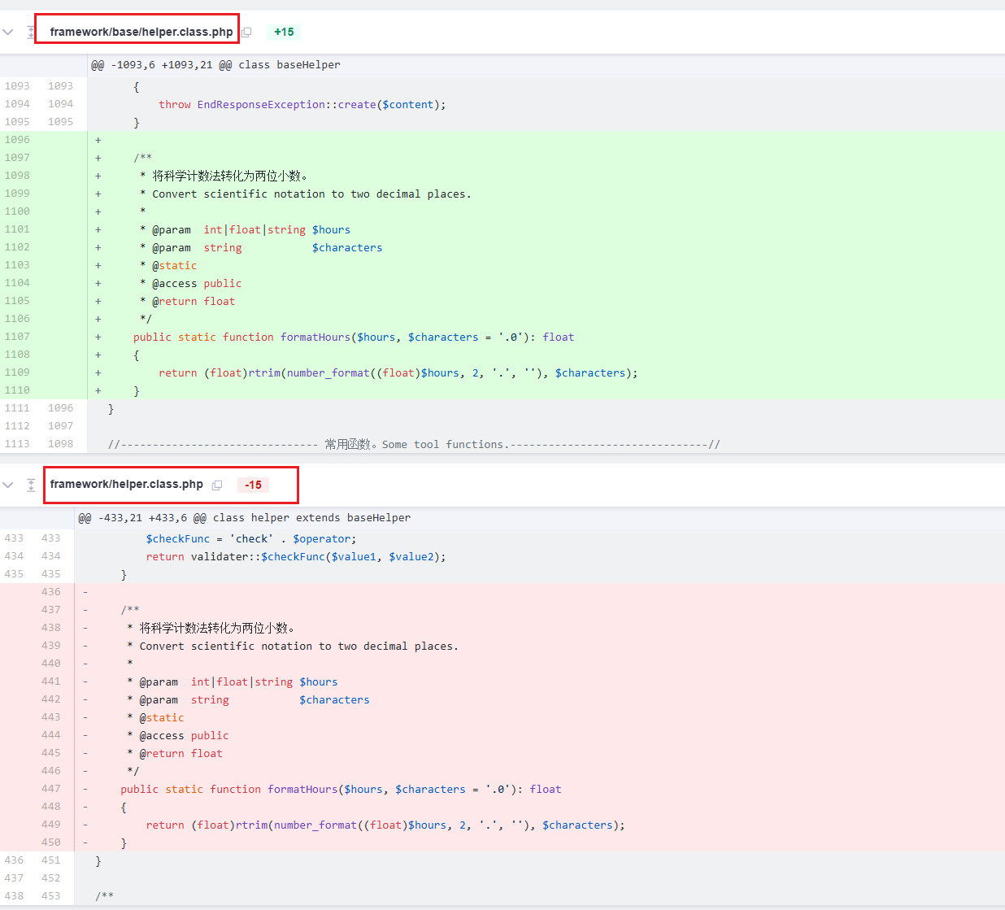The image size is (1005, 910).
Task: Click the removed 'return (float)rtrim' statement on line 449
Action: point(385,825)
